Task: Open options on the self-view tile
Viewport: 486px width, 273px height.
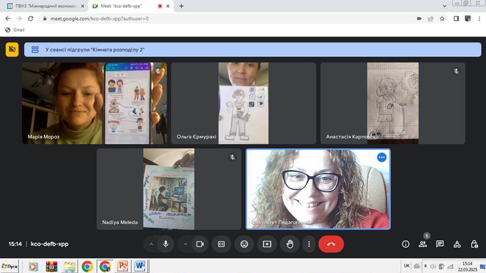Action: (382, 158)
